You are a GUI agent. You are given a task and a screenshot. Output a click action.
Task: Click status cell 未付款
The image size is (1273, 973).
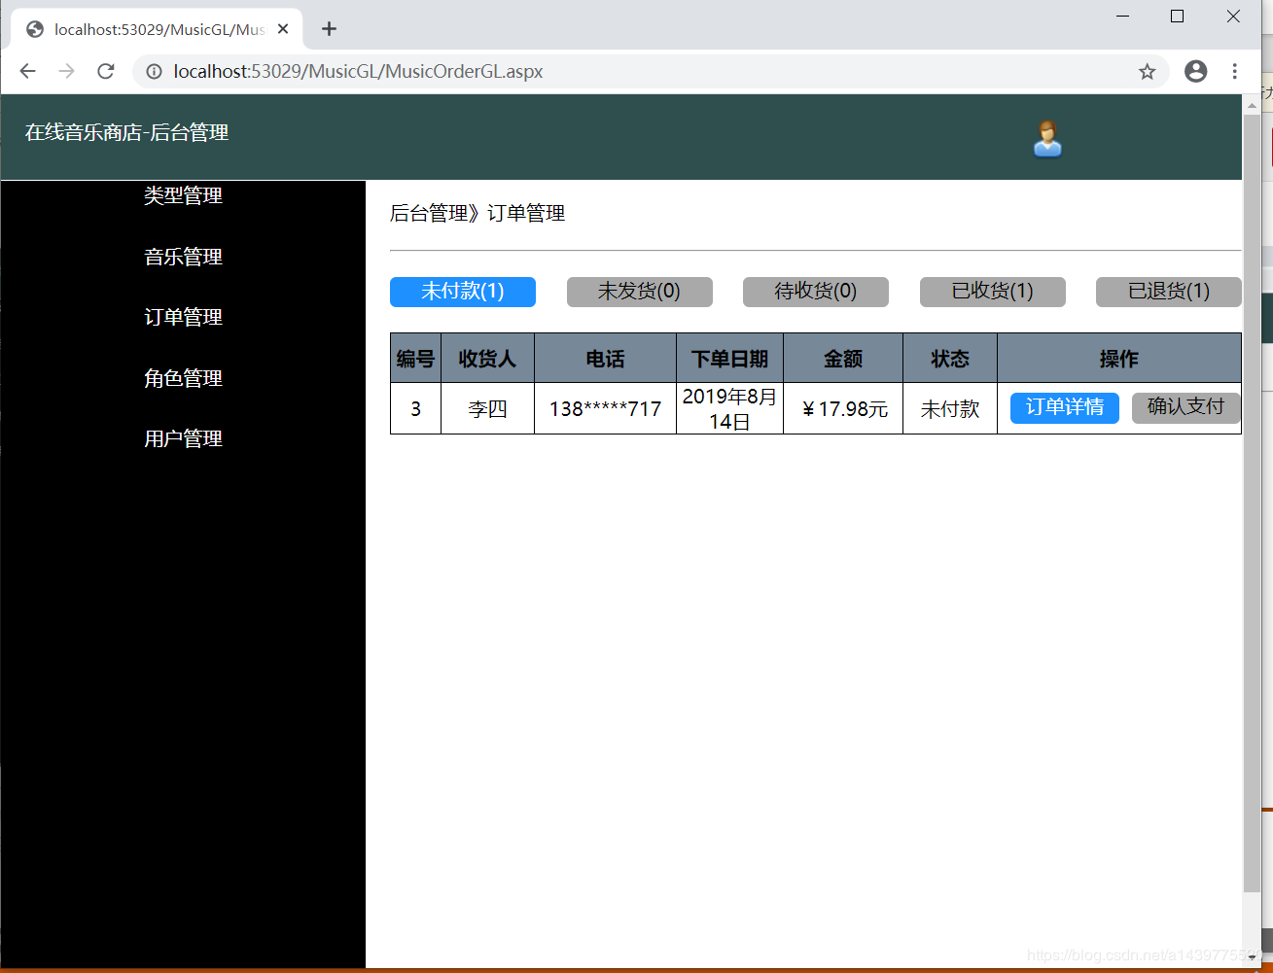[950, 408]
